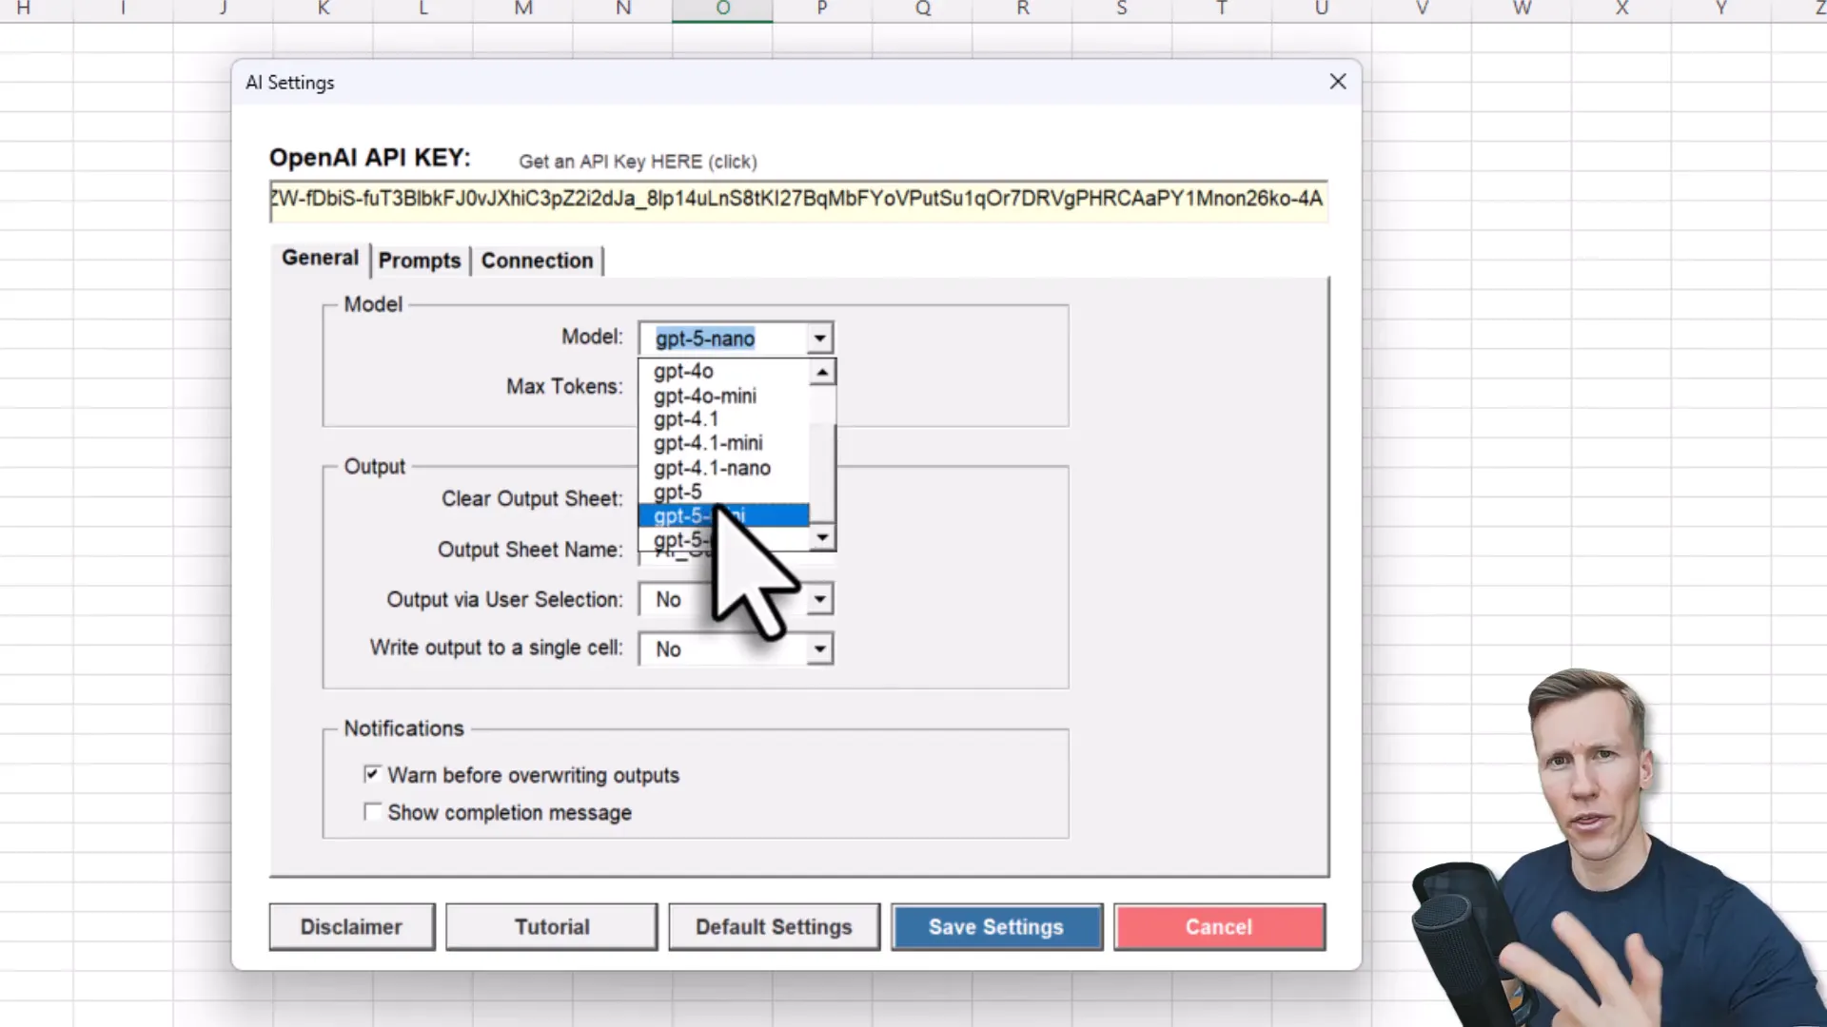The image size is (1827, 1027).
Task: Expand Output via User Selection dropdown
Action: tap(819, 600)
